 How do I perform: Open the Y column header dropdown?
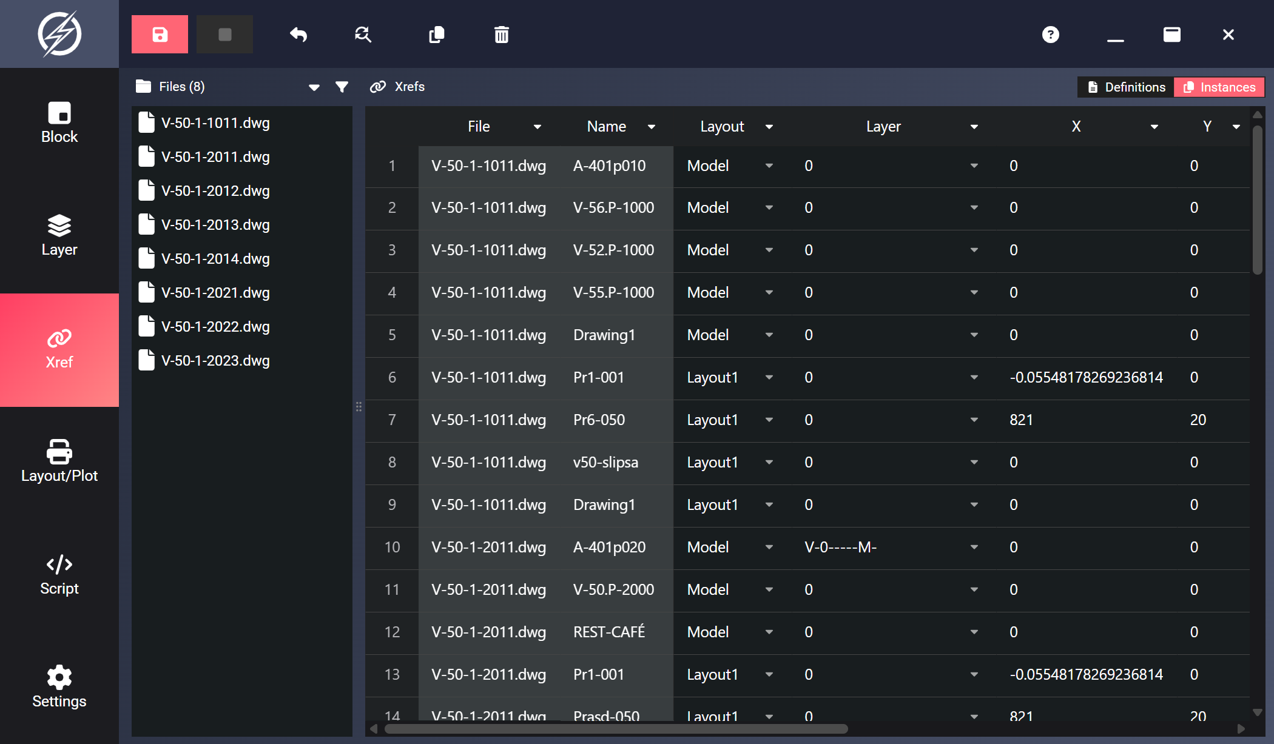(x=1236, y=127)
